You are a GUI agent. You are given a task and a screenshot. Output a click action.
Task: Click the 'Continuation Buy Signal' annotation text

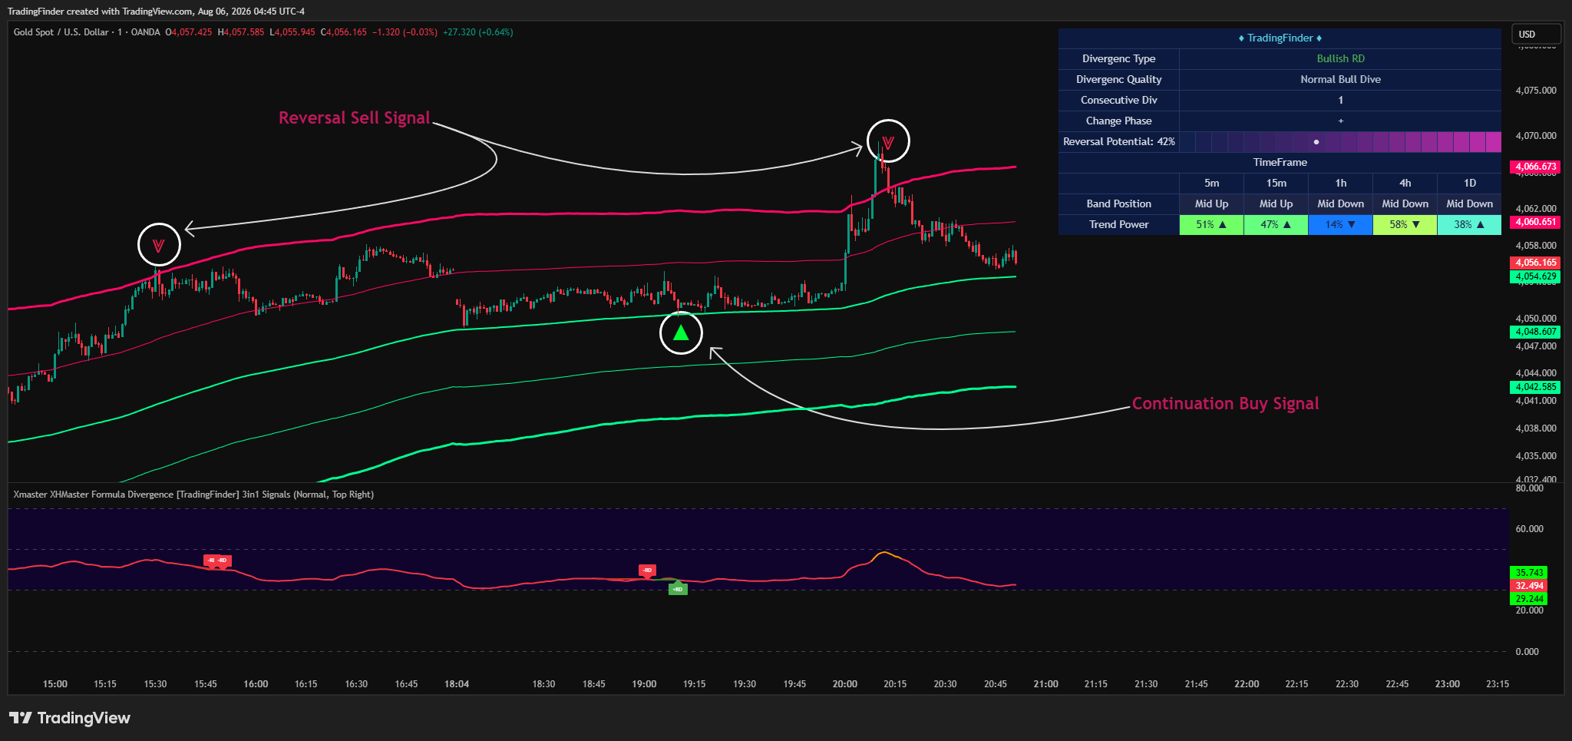click(x=1225, y=404)
